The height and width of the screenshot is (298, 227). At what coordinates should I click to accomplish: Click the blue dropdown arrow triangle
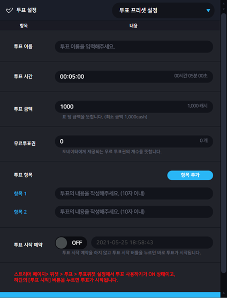[x=208, y=11]
